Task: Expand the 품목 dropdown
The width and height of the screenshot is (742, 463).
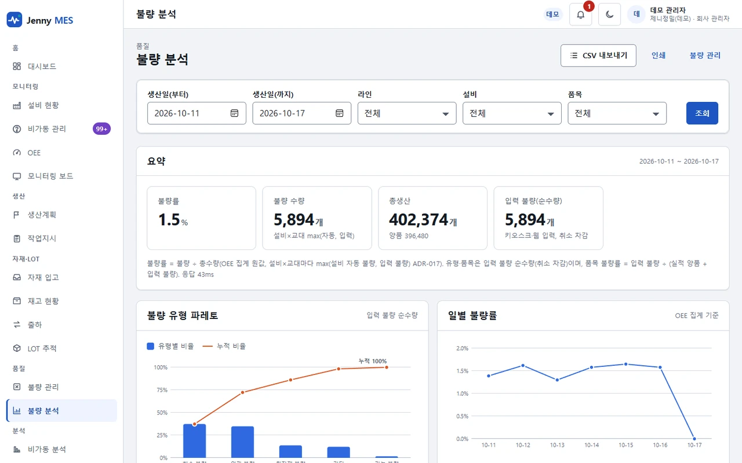Action: pyautogui.click(x=617, y=113)
